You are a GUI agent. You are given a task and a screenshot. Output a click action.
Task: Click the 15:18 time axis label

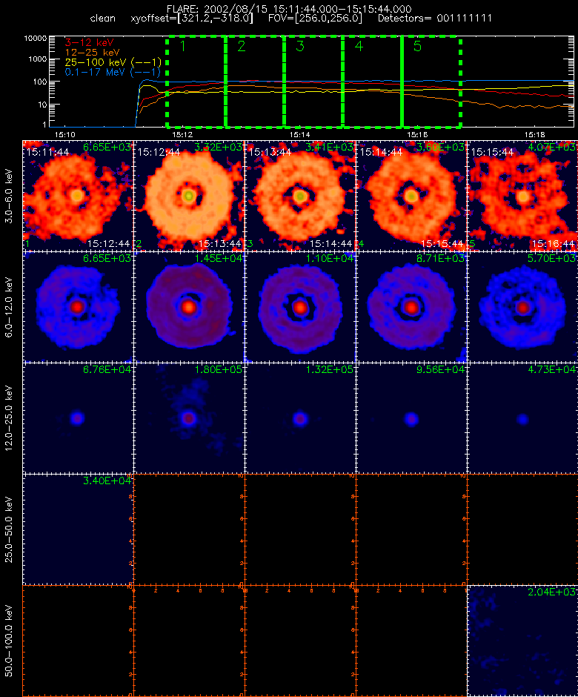tap(534, 134)
